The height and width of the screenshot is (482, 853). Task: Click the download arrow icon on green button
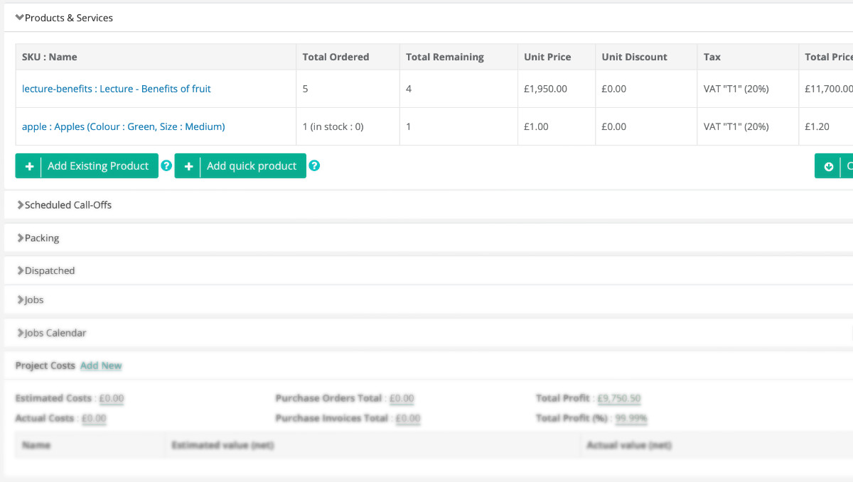pyautogui.click(x=828, y=166)
